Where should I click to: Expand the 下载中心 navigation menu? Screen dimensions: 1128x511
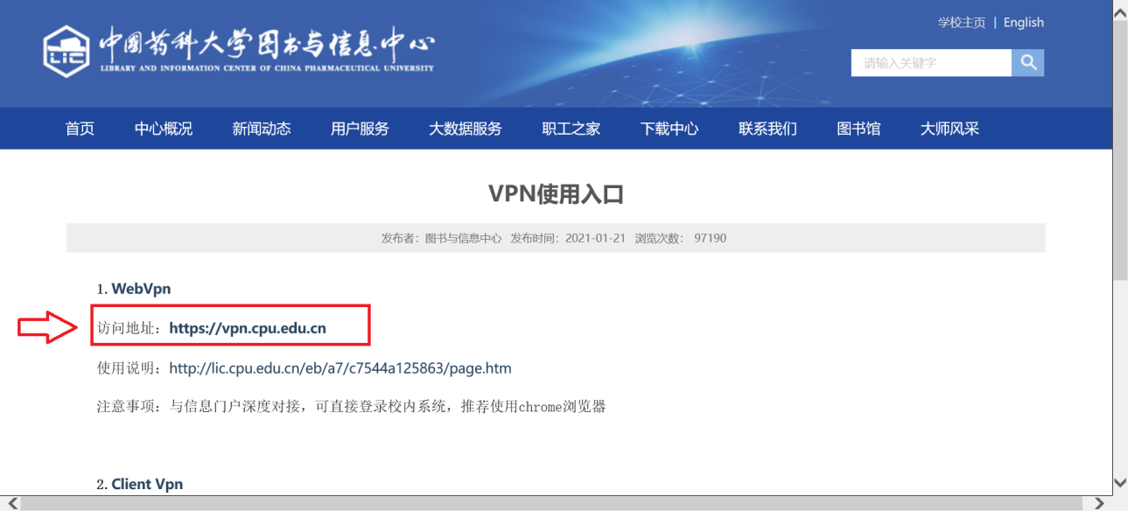coord(669,129)
